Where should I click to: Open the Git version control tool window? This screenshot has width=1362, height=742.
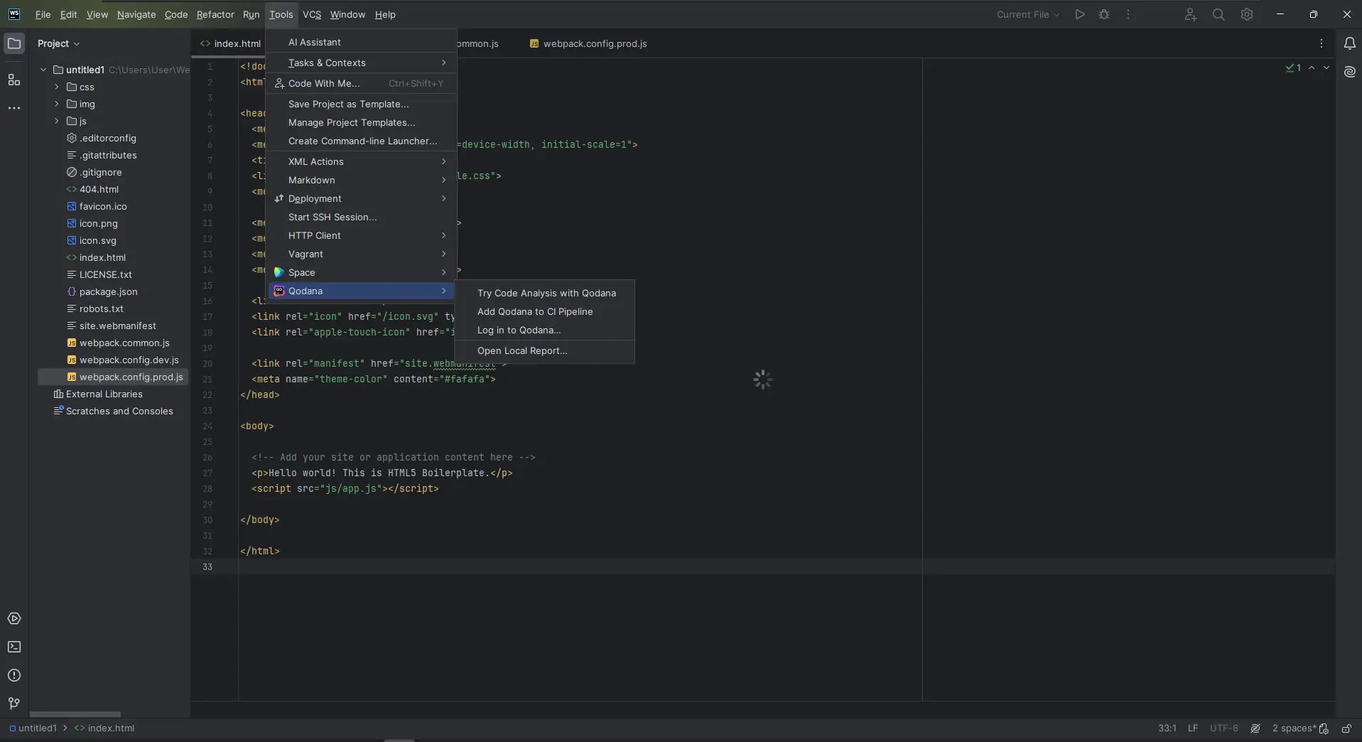(x=13, y=704)
